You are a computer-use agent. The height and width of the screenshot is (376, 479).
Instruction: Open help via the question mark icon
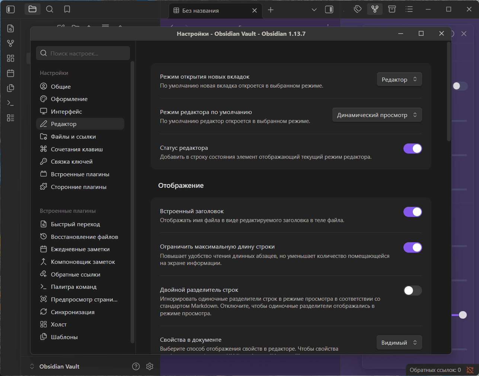(136, 367)
